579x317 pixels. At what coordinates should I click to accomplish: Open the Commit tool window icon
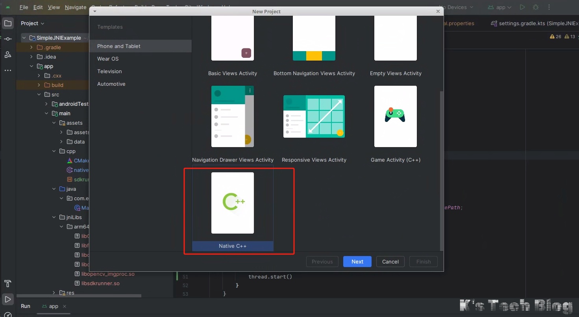pos(8,39)
